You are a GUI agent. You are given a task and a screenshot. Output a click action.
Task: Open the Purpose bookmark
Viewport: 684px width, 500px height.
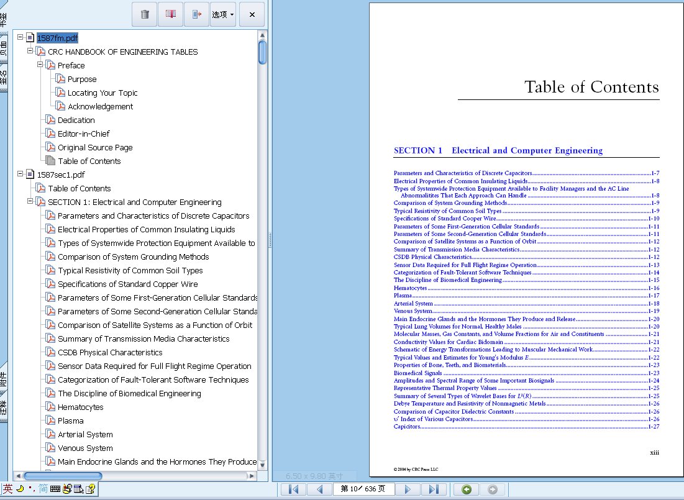pos(82,80)
